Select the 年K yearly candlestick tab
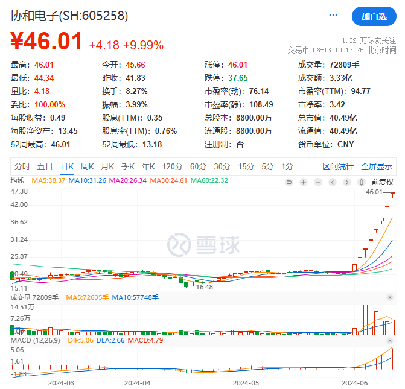 [148, 166]
